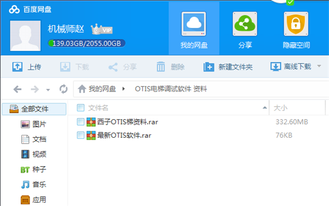Click the 西子OTIS梯资料.rar archive icon
This screenshot has height=206, width=329.
[91, 122]
